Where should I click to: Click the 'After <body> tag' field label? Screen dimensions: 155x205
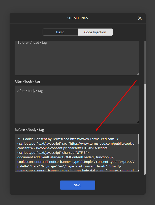tap(27, 82)
